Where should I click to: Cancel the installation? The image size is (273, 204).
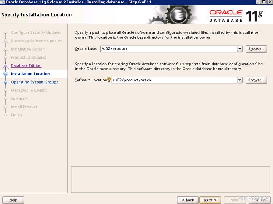pyautogui.click(x=259, y=200)
